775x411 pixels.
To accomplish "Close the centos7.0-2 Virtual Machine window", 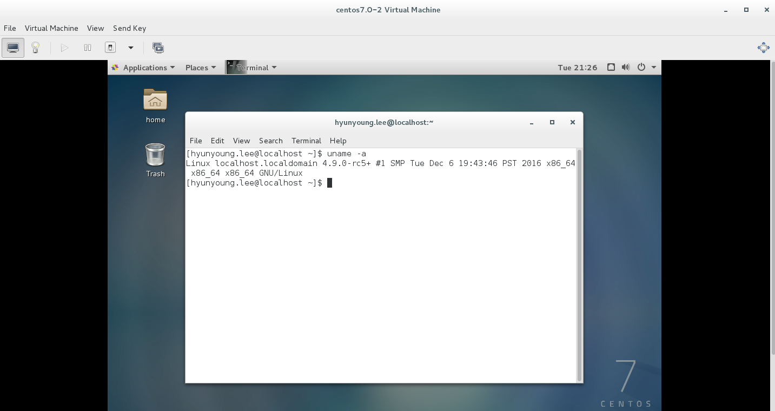I will (766, 10).
